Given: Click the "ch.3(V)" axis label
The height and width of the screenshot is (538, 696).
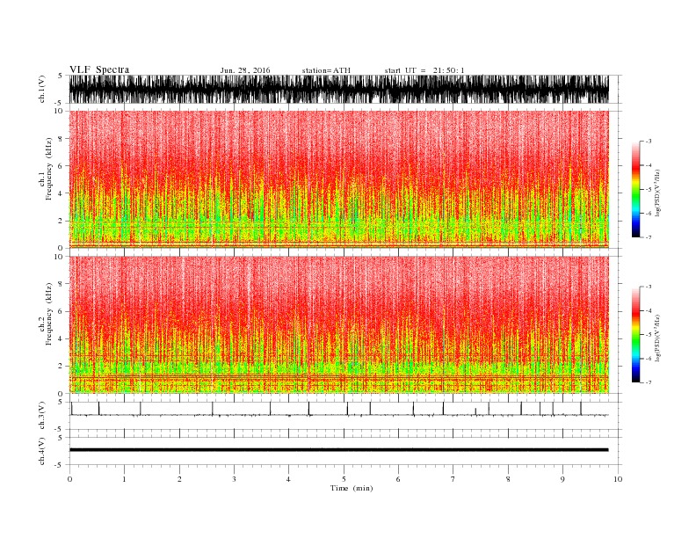Looking at the screenshot, I should point(42,416).
